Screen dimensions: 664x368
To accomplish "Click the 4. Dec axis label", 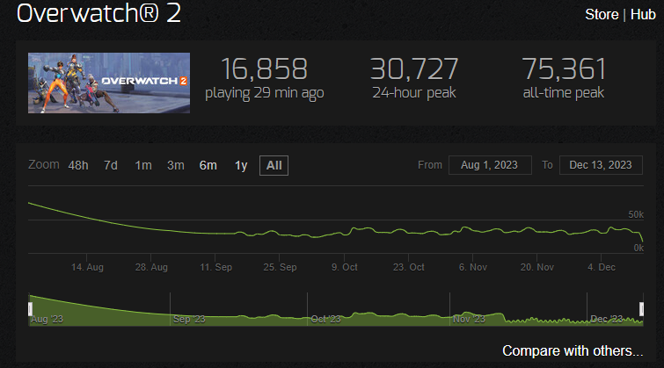I will pyautogui.click(x=602, y=267).
